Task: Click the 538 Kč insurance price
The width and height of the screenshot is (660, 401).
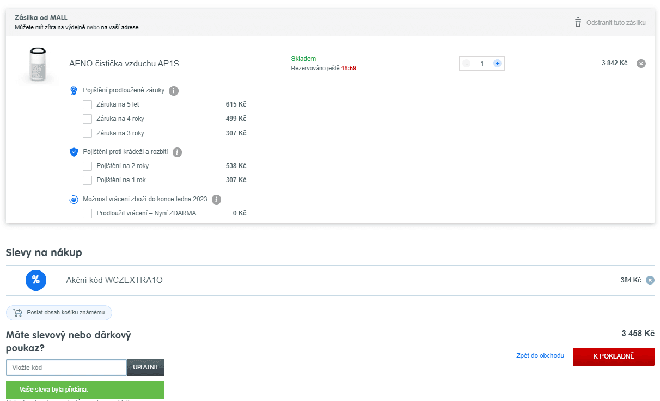Action: pyautogui.click(x=236, y=166)
